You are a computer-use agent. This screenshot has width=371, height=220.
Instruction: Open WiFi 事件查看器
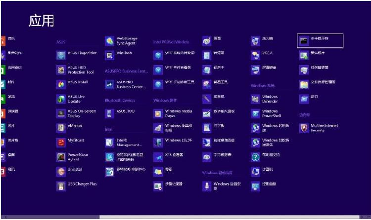(x=172, y=70)
